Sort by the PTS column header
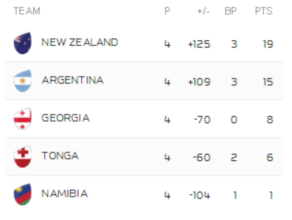Viewport: 292px width, 220px height. (264, 11)
